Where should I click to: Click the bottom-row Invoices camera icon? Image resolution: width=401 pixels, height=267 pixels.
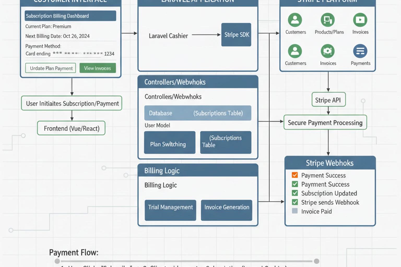click(x=328, y=51)
